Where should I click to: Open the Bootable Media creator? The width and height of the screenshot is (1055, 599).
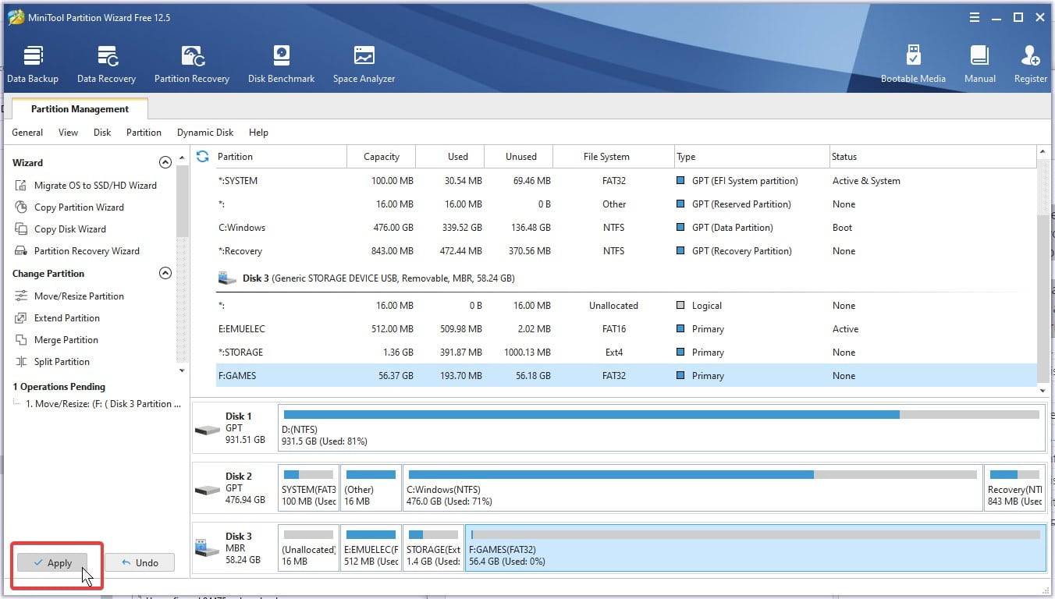click(913, 62)
